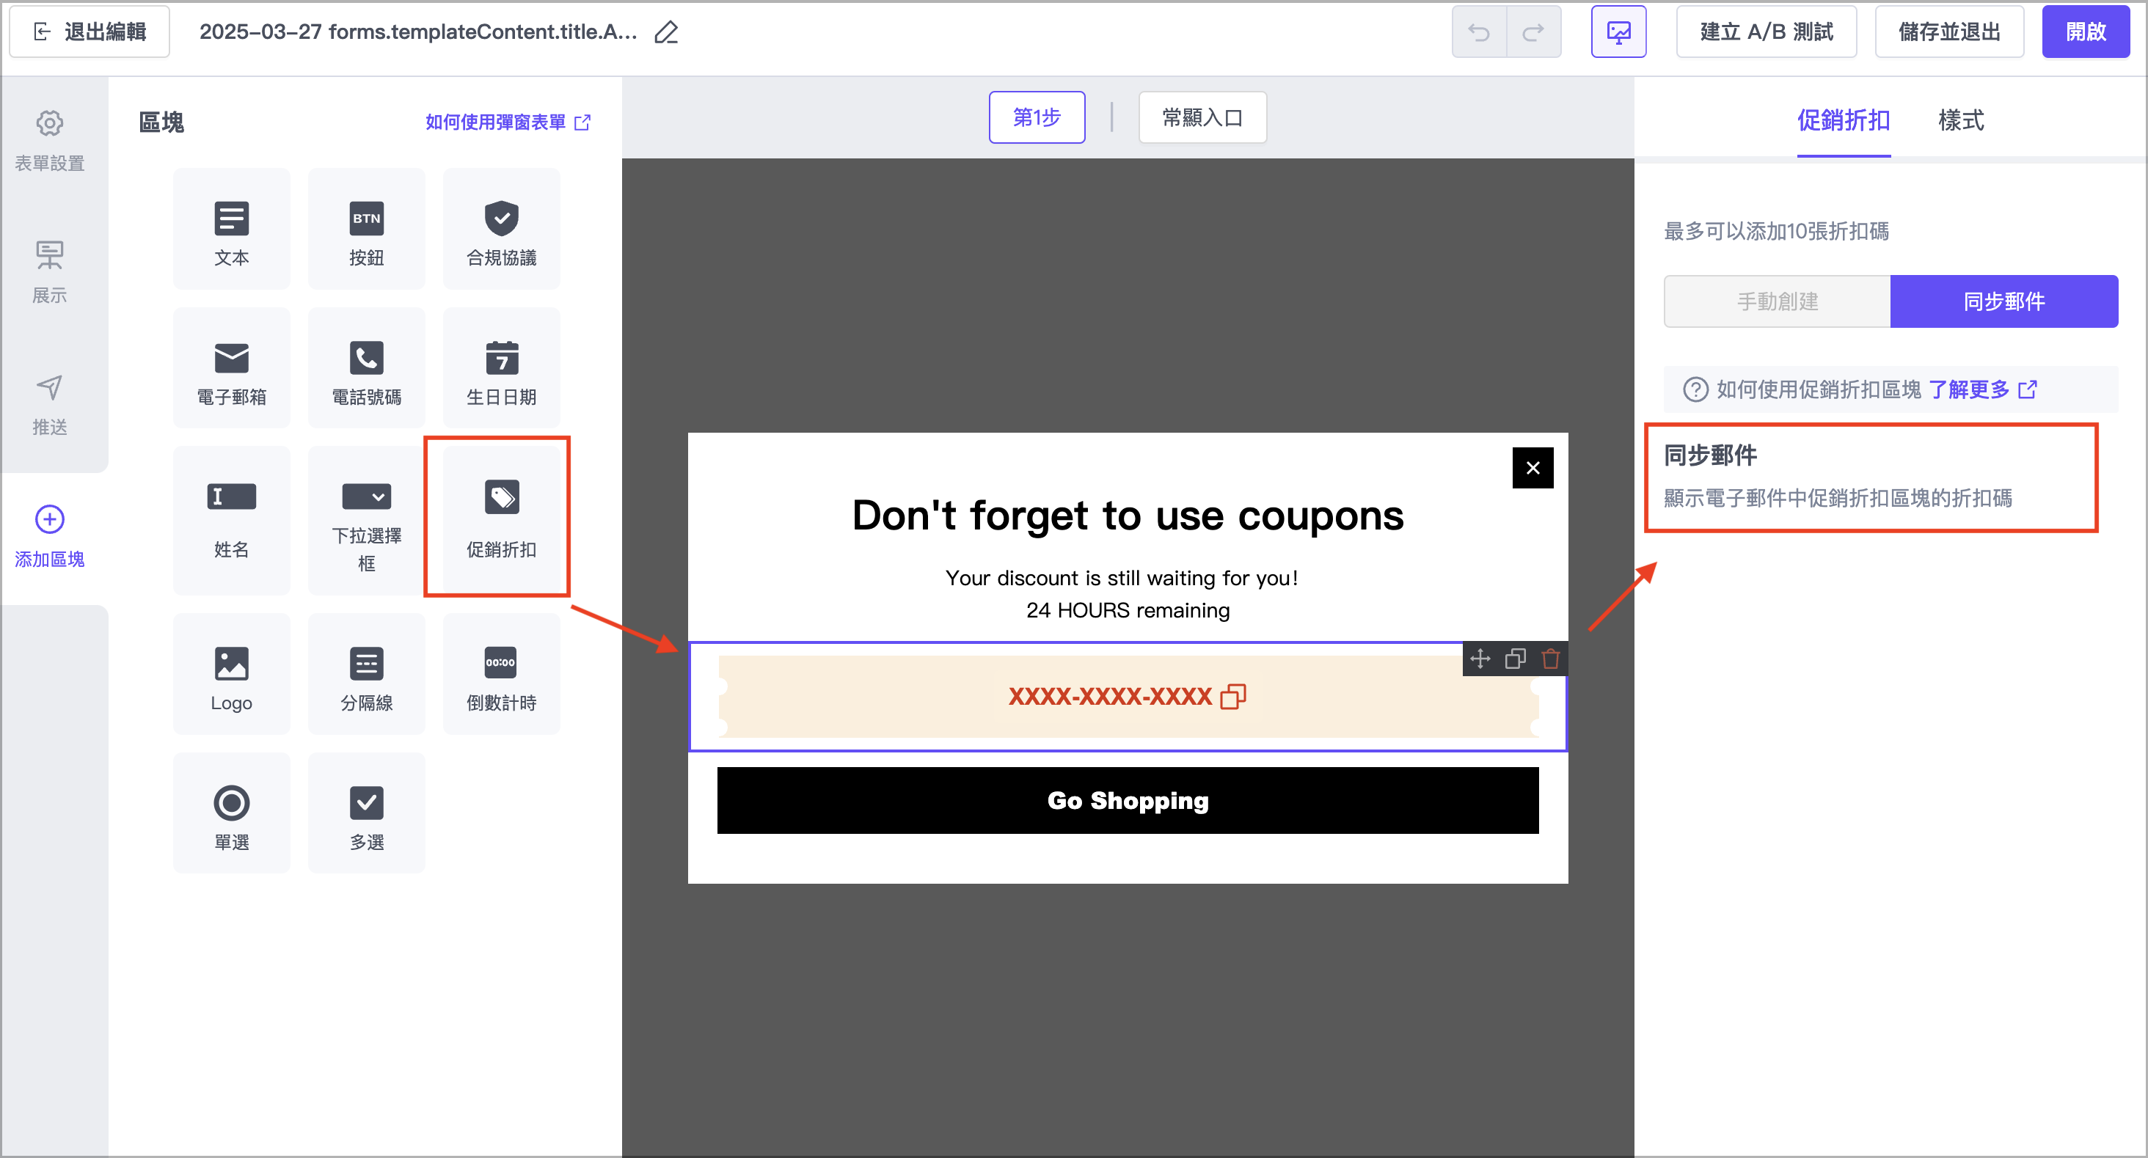Switch to the 樣式 tab
The height and width of the screenshot is (1158, 2148).
1959,120
